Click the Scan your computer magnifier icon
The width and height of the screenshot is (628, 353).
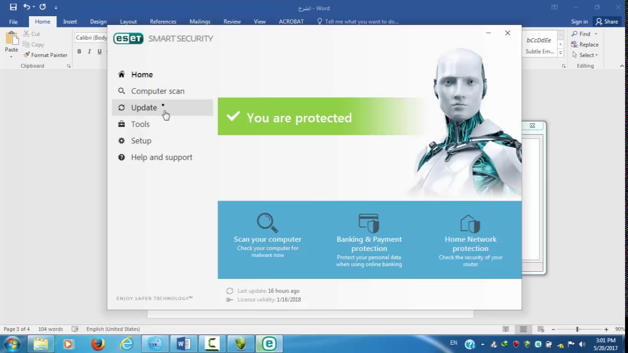click(267, 223)
